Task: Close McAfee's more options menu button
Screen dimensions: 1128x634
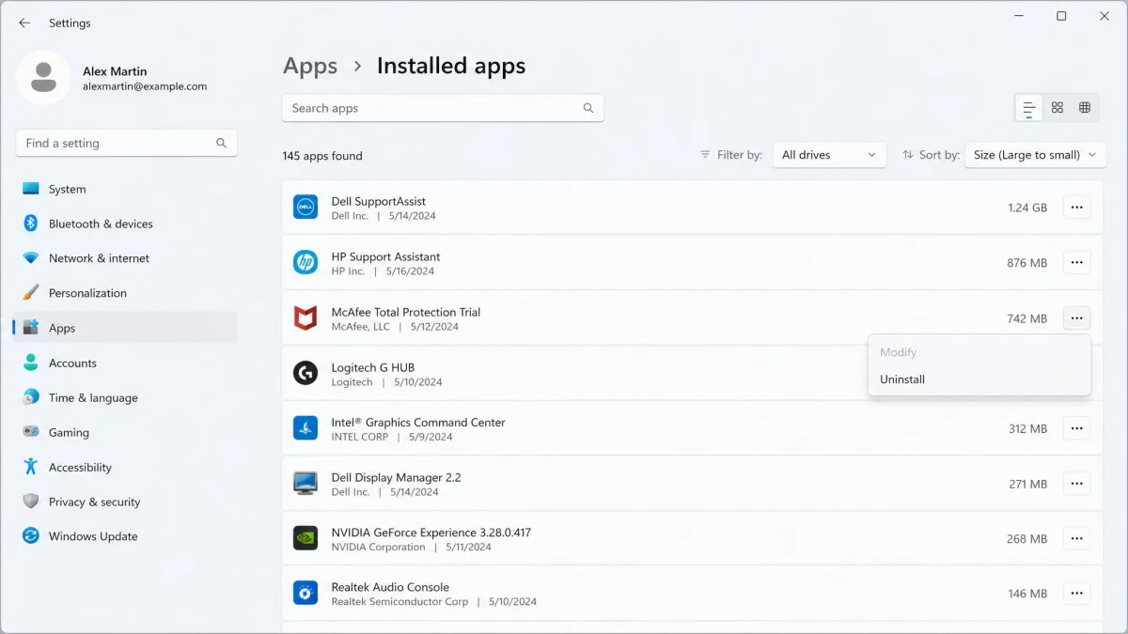Action: [x=1077, y=318]
